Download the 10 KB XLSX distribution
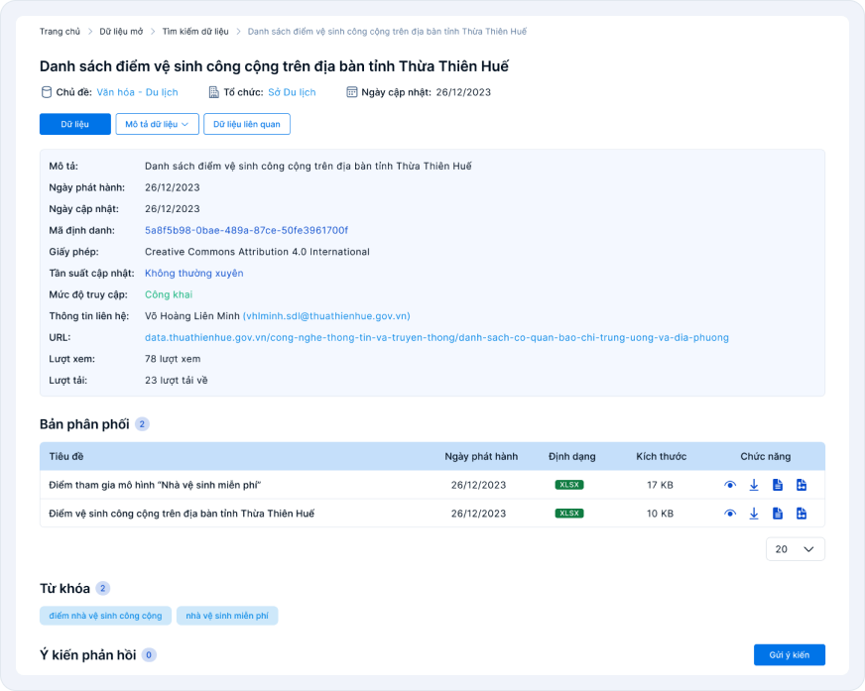Screen dimensions: 865x691 pos(754,514)
